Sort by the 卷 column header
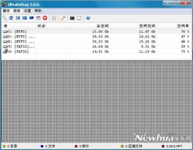The height and width of the screenshot is (150, 193). pos(18,26)
